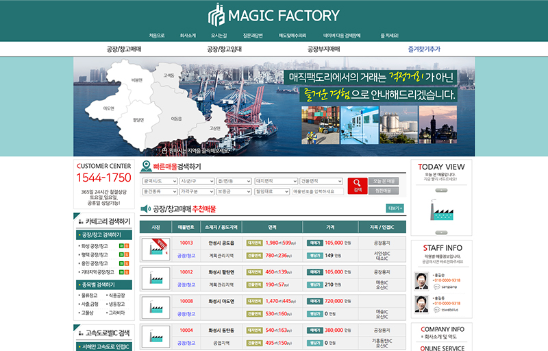Click orange icon next to 화성 공장/창고
Viewport: 548px width, 351px height.
tap(127, 246)
